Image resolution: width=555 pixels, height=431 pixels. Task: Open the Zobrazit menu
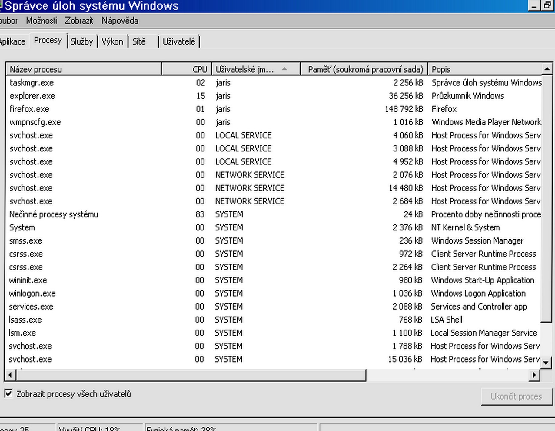click(x=79, y=21)
